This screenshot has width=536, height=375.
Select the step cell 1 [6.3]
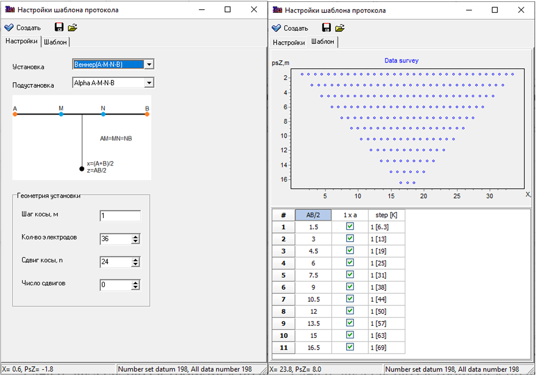(x=387, y=227)
